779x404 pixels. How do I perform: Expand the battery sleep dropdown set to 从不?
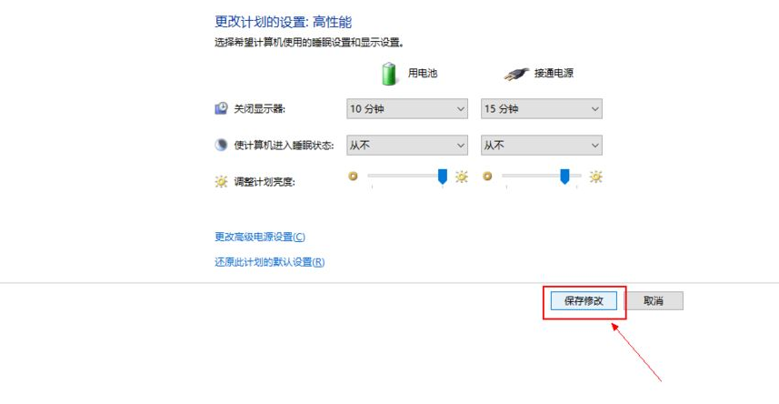coord(407,145)
